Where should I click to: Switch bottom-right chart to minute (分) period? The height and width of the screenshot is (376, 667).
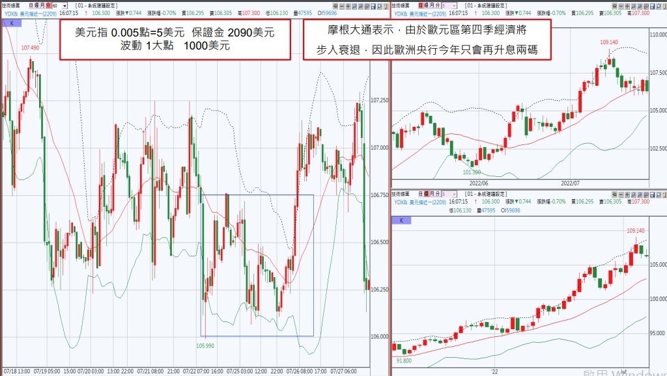pyautogui.click(x=438, y=194)
